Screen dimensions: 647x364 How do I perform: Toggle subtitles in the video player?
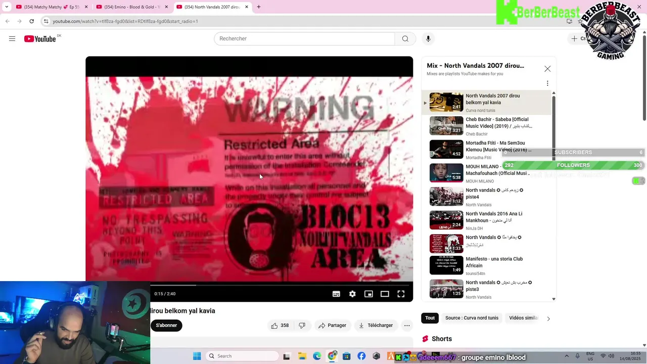point(336,294)
